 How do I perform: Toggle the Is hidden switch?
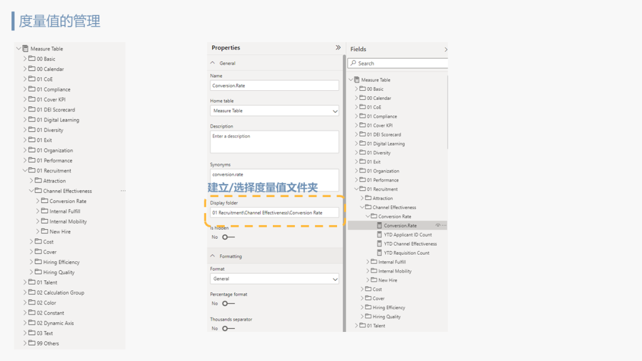click(x=228, y=237)
